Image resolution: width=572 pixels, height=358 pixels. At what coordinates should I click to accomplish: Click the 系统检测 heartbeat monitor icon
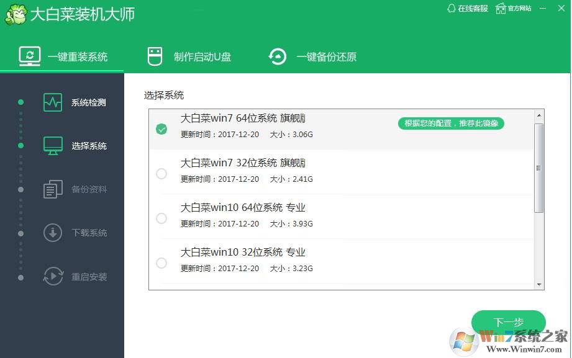tap(53, 102)
